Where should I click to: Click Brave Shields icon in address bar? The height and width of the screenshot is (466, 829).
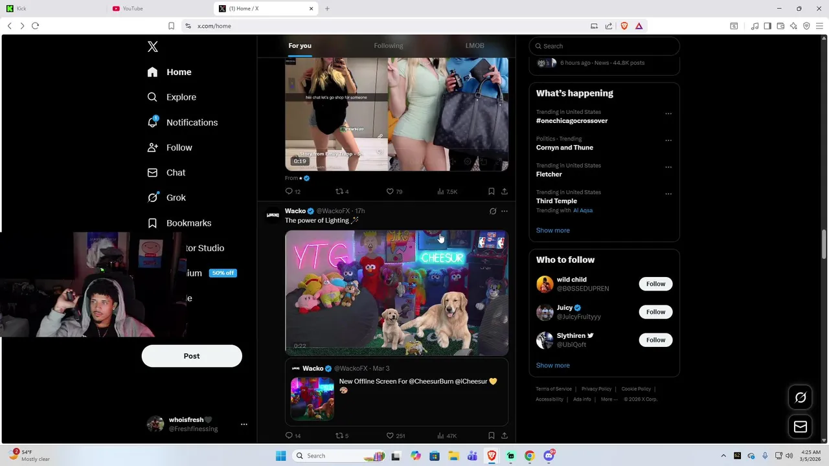[x=624, y=26]
